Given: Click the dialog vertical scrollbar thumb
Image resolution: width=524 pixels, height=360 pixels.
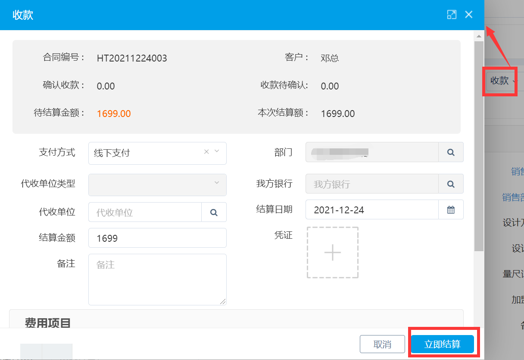Looking at the screenshot, I should [x=479, y=146].
